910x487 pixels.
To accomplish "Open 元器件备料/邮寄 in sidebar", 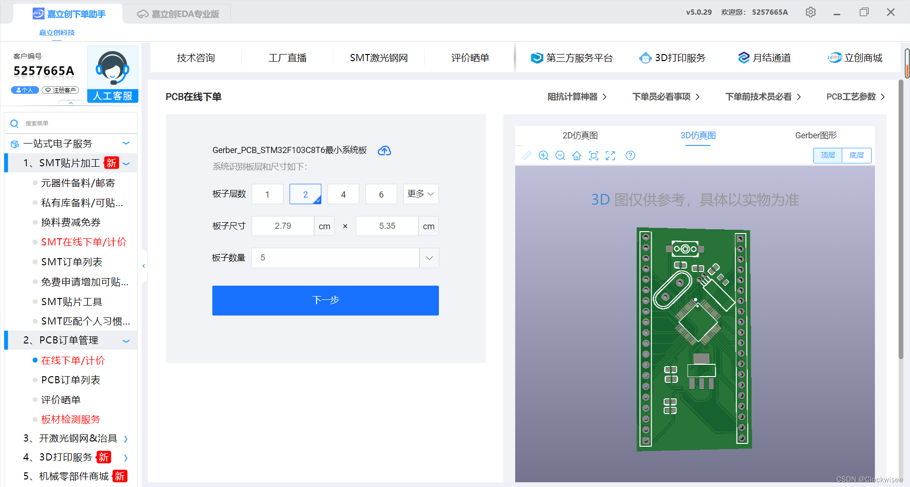I will (78, 183).
